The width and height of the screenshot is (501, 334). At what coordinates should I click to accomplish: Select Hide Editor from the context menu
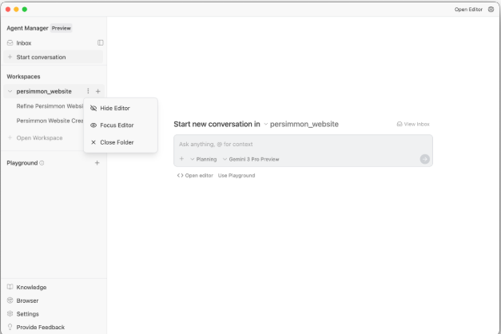coord(114,108)
